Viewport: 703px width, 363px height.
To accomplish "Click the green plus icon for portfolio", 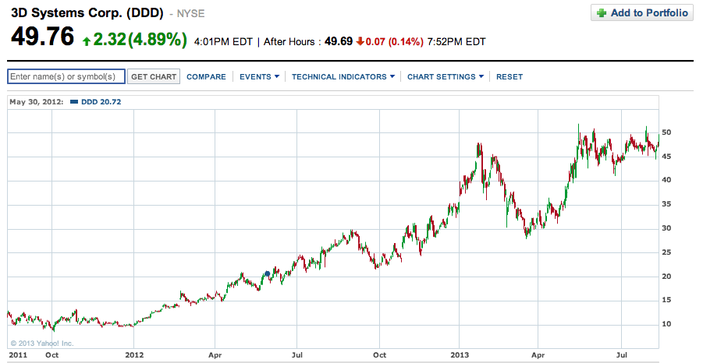I will coord(602,13).
